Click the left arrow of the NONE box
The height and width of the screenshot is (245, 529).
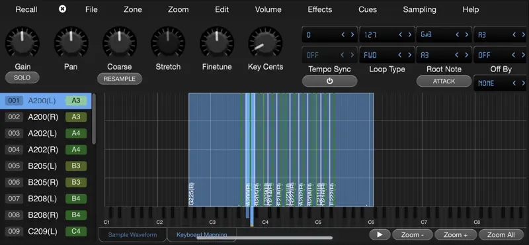(x=514, y=83)
